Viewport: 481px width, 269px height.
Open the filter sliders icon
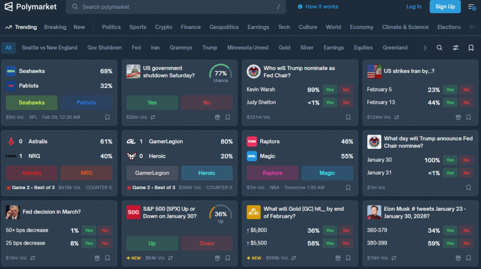(456, 48)
